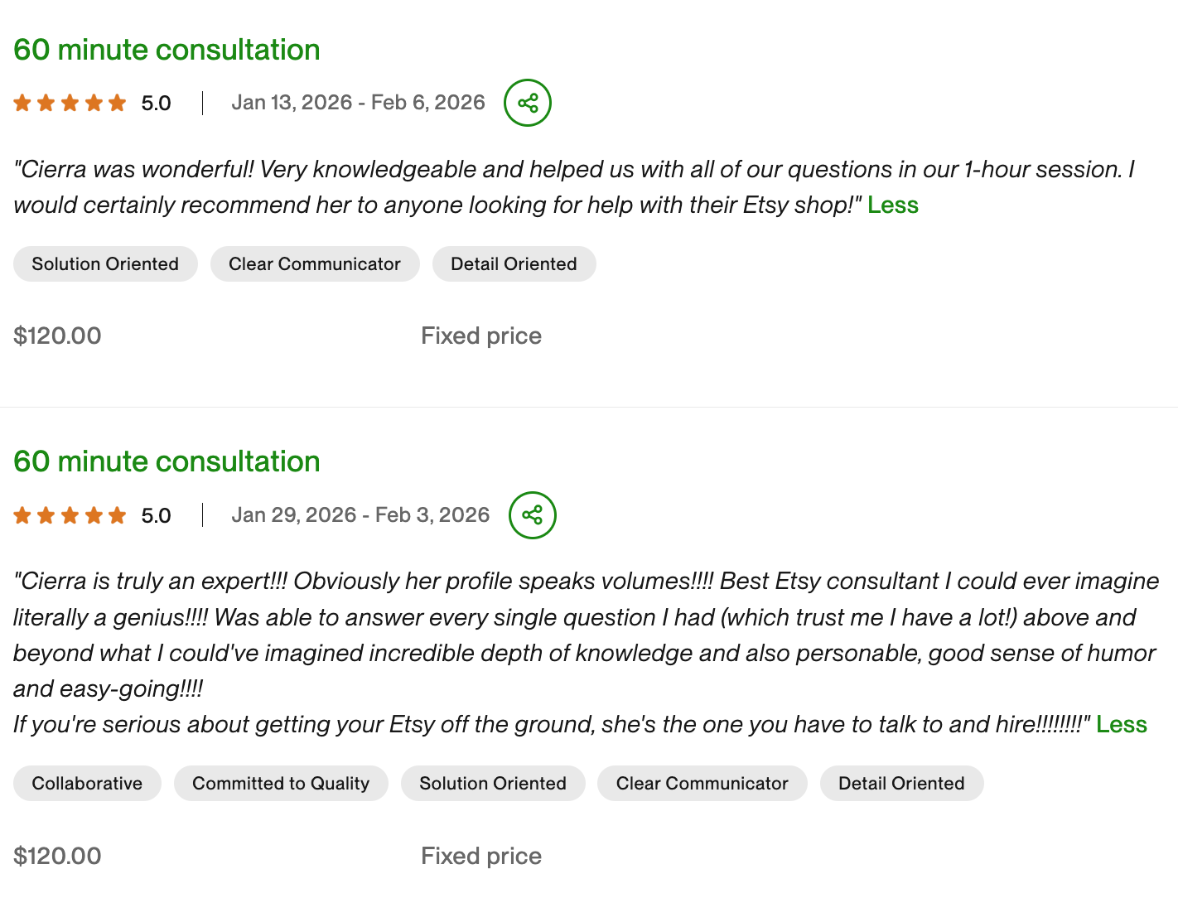This screenshot has height=903, width=1178.
Task: Collapse the 'truly an expert' review with Less
Action: click(1121, 725)
